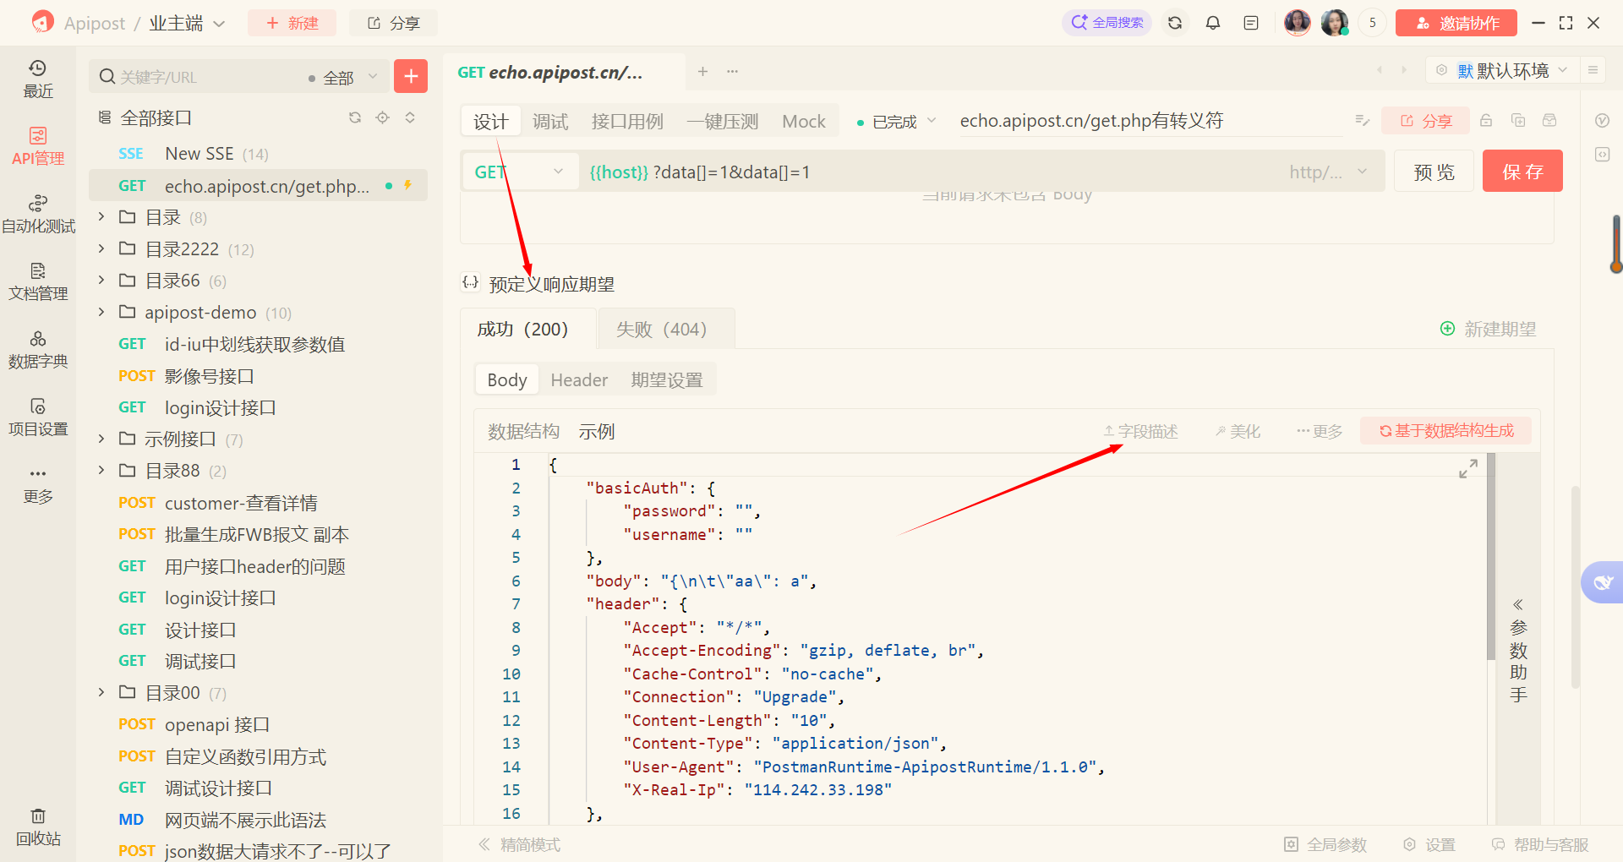The height and width of the screenshot is (862, 1623).
Task: Open the 最近 recent history panel
Action: coord(37,79)
